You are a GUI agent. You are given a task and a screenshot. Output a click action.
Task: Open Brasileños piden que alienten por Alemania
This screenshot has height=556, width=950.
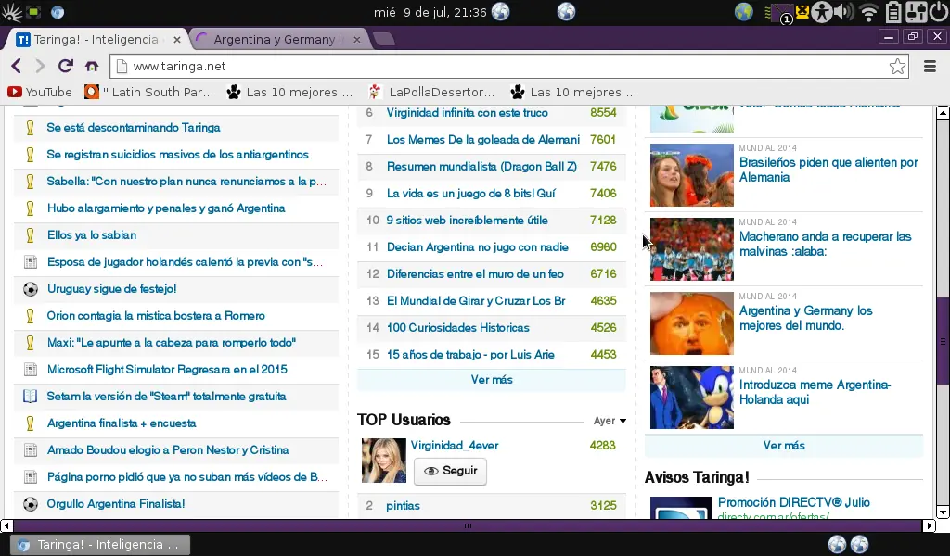(828, 170)
